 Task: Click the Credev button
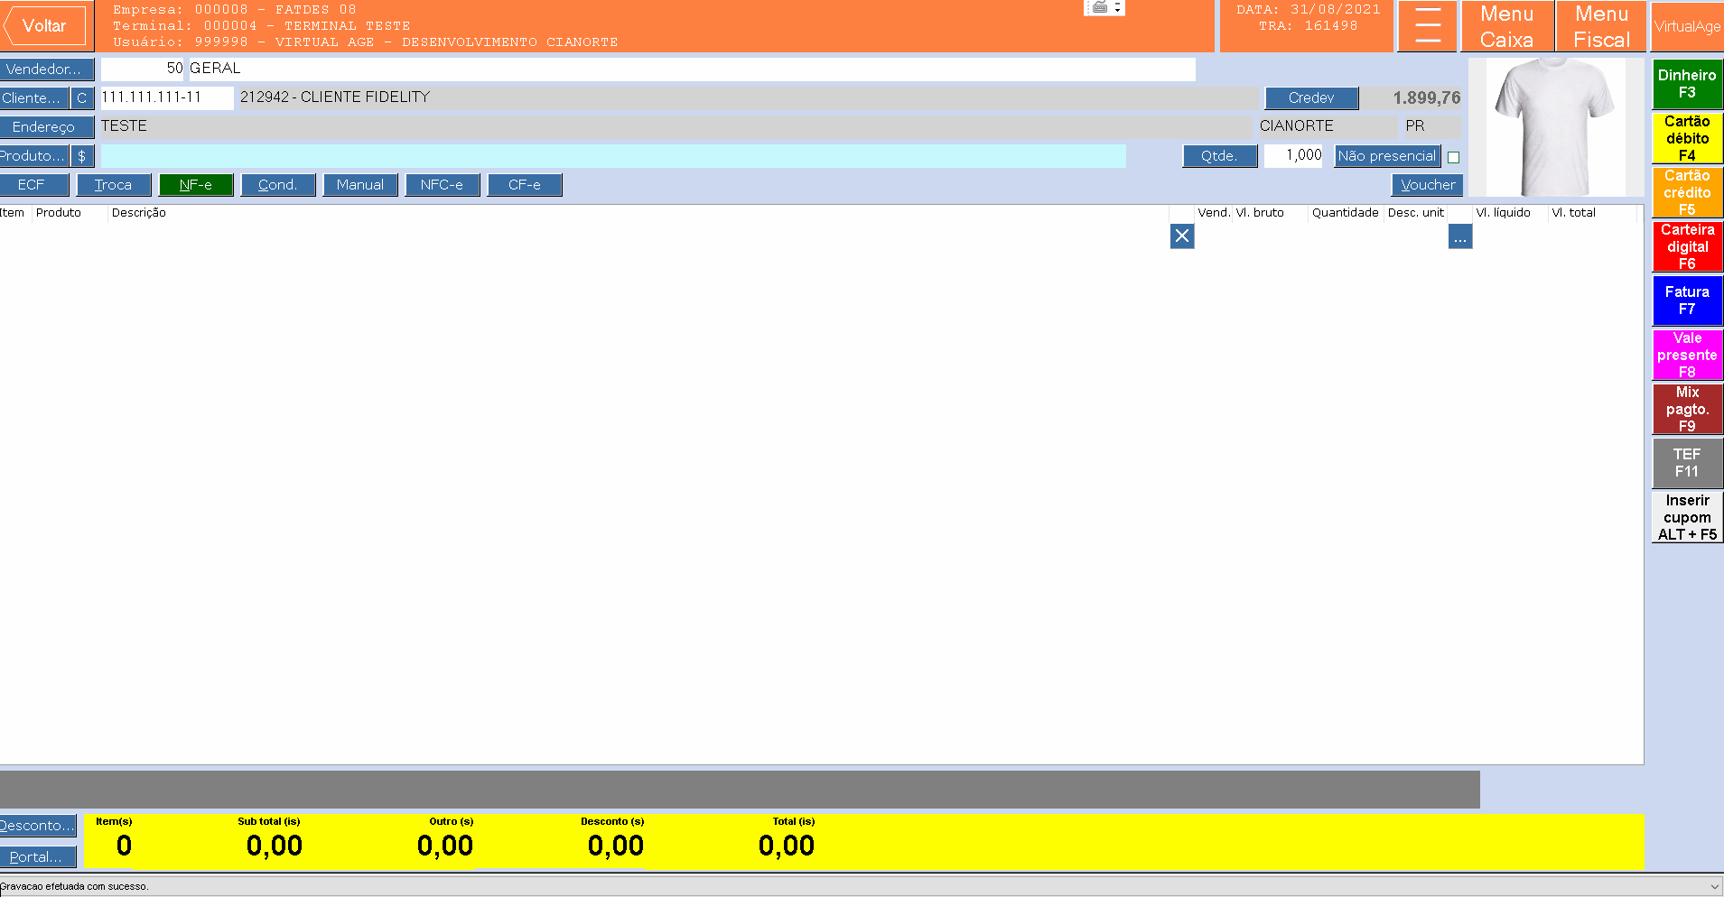tap(1311, 98)
